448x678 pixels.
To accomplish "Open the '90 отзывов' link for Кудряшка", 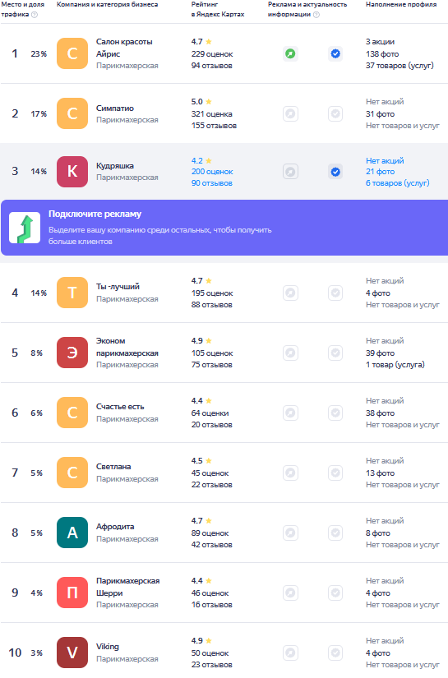I will click(212, 183).
